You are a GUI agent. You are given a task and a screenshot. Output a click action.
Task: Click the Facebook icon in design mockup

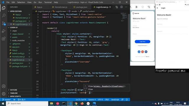coord(139,52)
